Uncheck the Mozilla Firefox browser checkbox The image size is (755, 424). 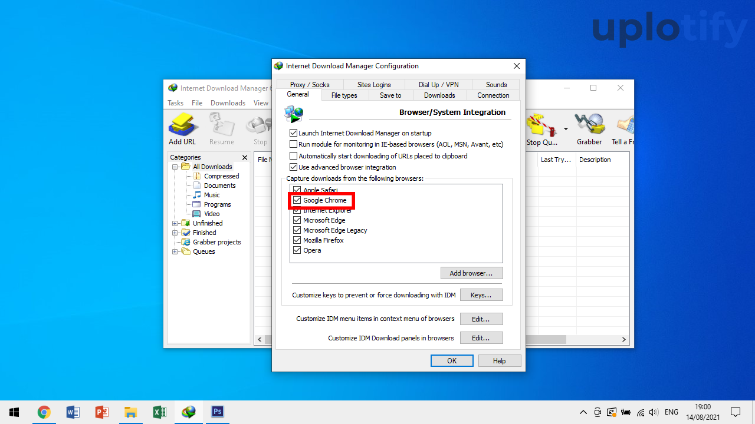pyautogui.click(x=297, y=240)
